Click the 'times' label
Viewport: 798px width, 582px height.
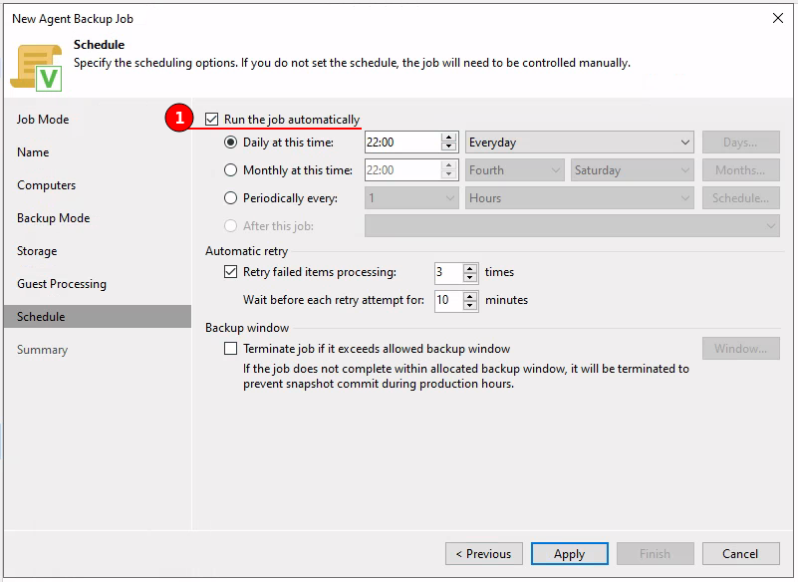coord(499,272)
